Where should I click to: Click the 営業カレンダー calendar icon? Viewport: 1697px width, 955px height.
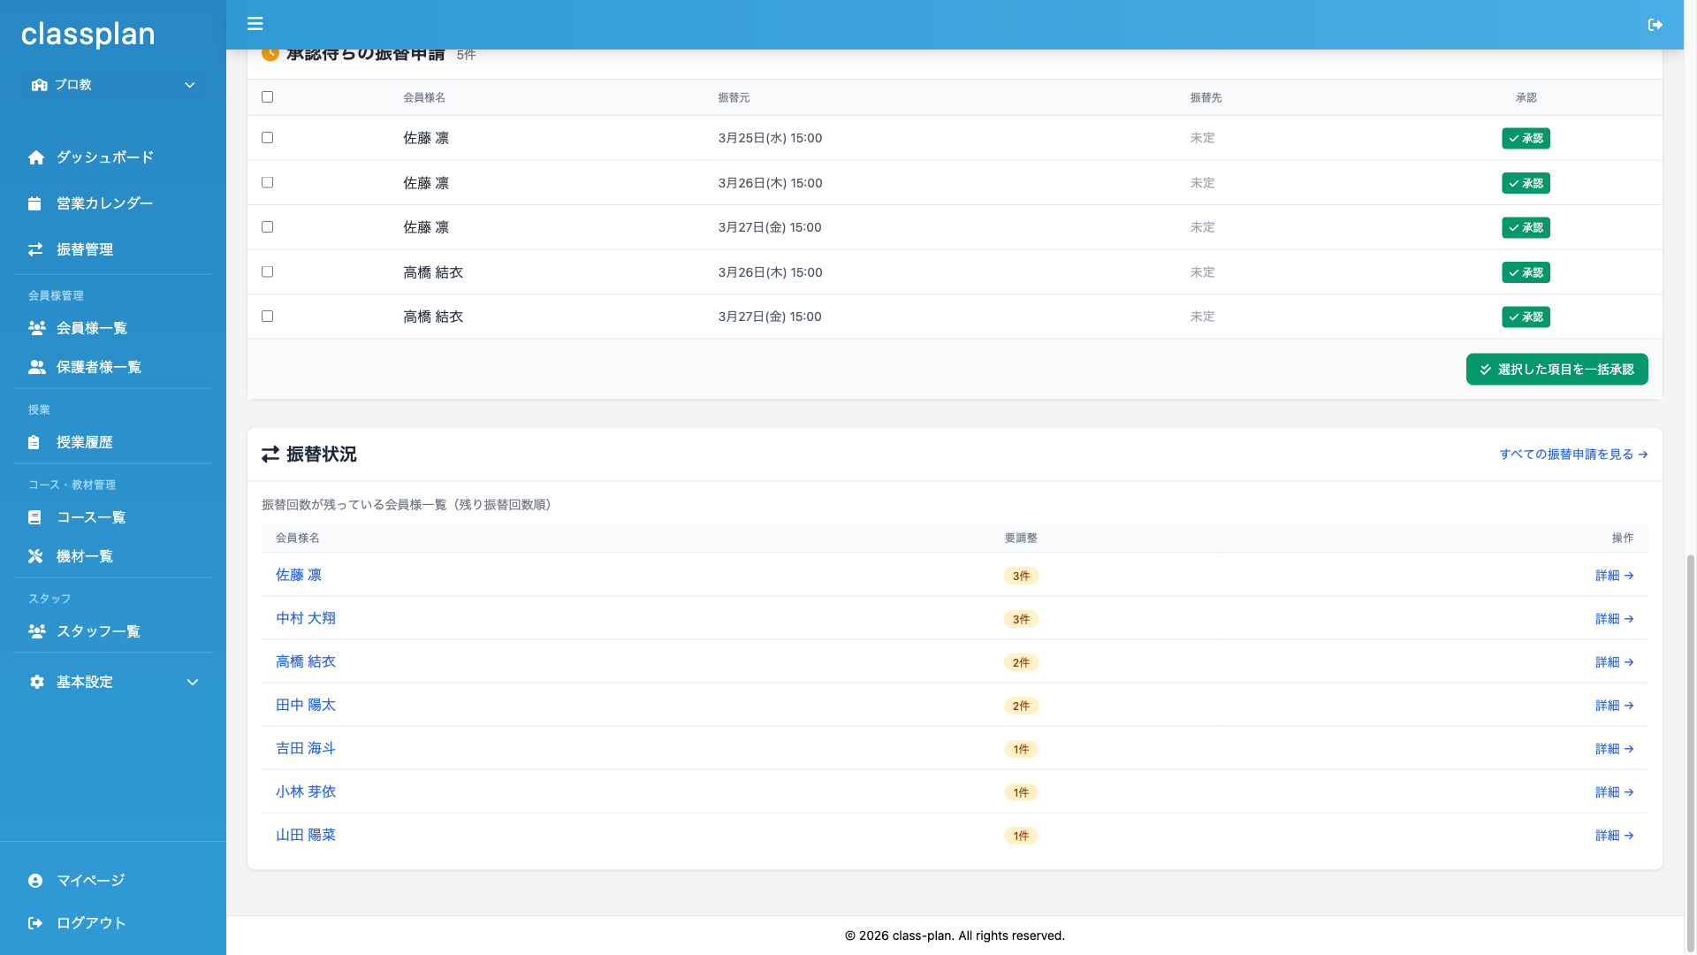34,203
